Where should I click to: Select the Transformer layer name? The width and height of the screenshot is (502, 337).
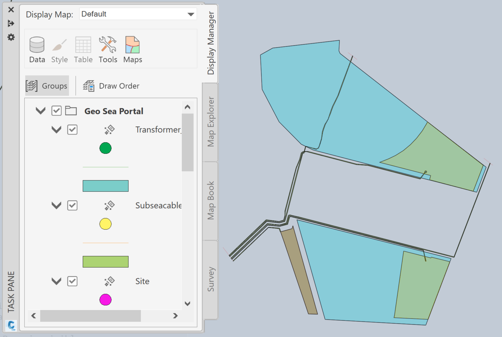[158, 130]
